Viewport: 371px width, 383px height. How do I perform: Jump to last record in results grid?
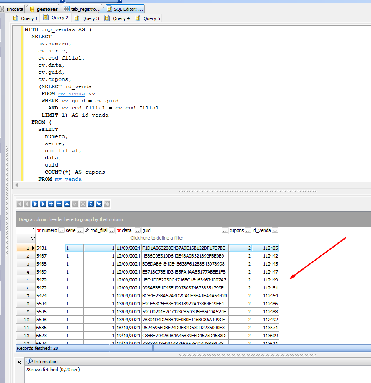click(x=43, y=204)
